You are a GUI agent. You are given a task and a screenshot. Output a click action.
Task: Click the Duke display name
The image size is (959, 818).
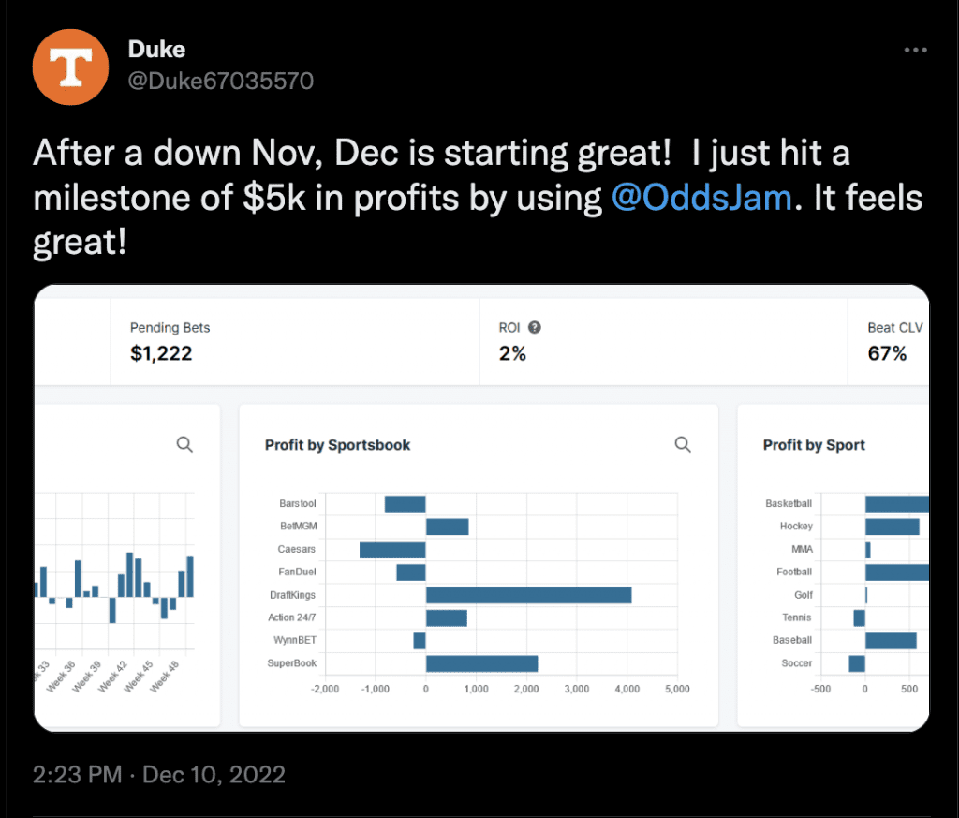(156, 50)
